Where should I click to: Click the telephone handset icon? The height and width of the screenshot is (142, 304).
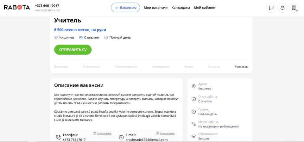coord(58,137)
